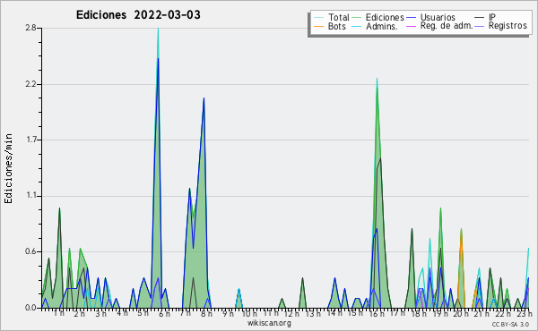Click the 2.8 y-axis value
Screen dimensions: 538x331
[30, 28]
